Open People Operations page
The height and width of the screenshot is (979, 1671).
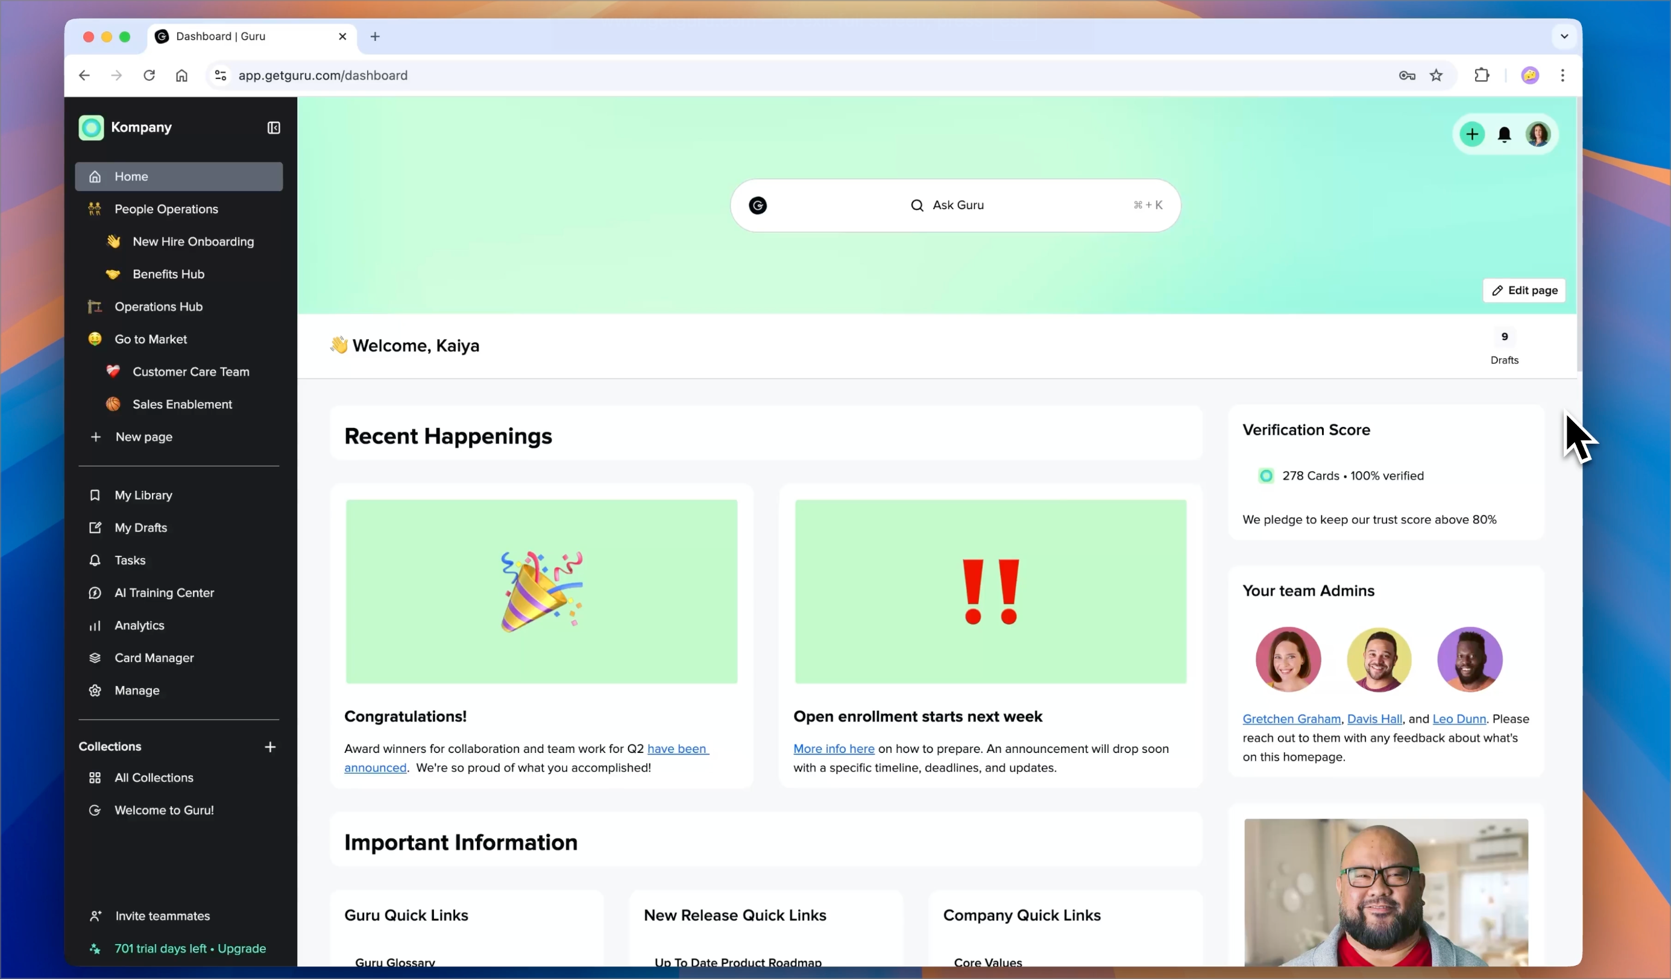pyautogui.click(x=179, y=209)
